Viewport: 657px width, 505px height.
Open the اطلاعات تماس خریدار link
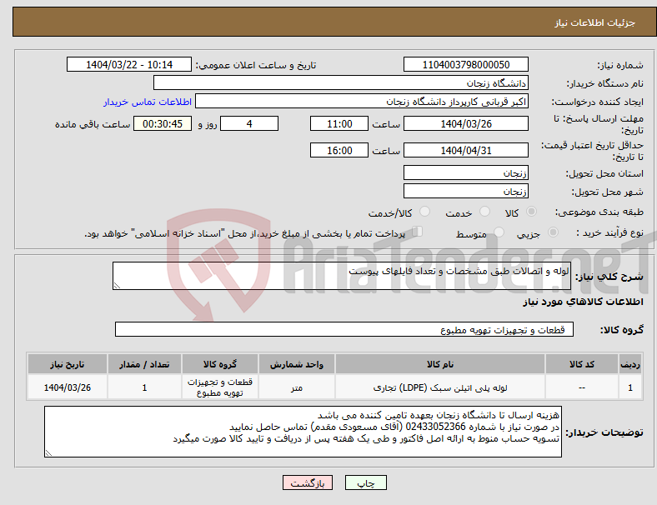[x=148, y=102]
